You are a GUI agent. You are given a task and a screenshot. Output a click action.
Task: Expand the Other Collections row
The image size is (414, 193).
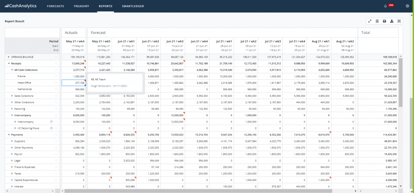[12, 102]
